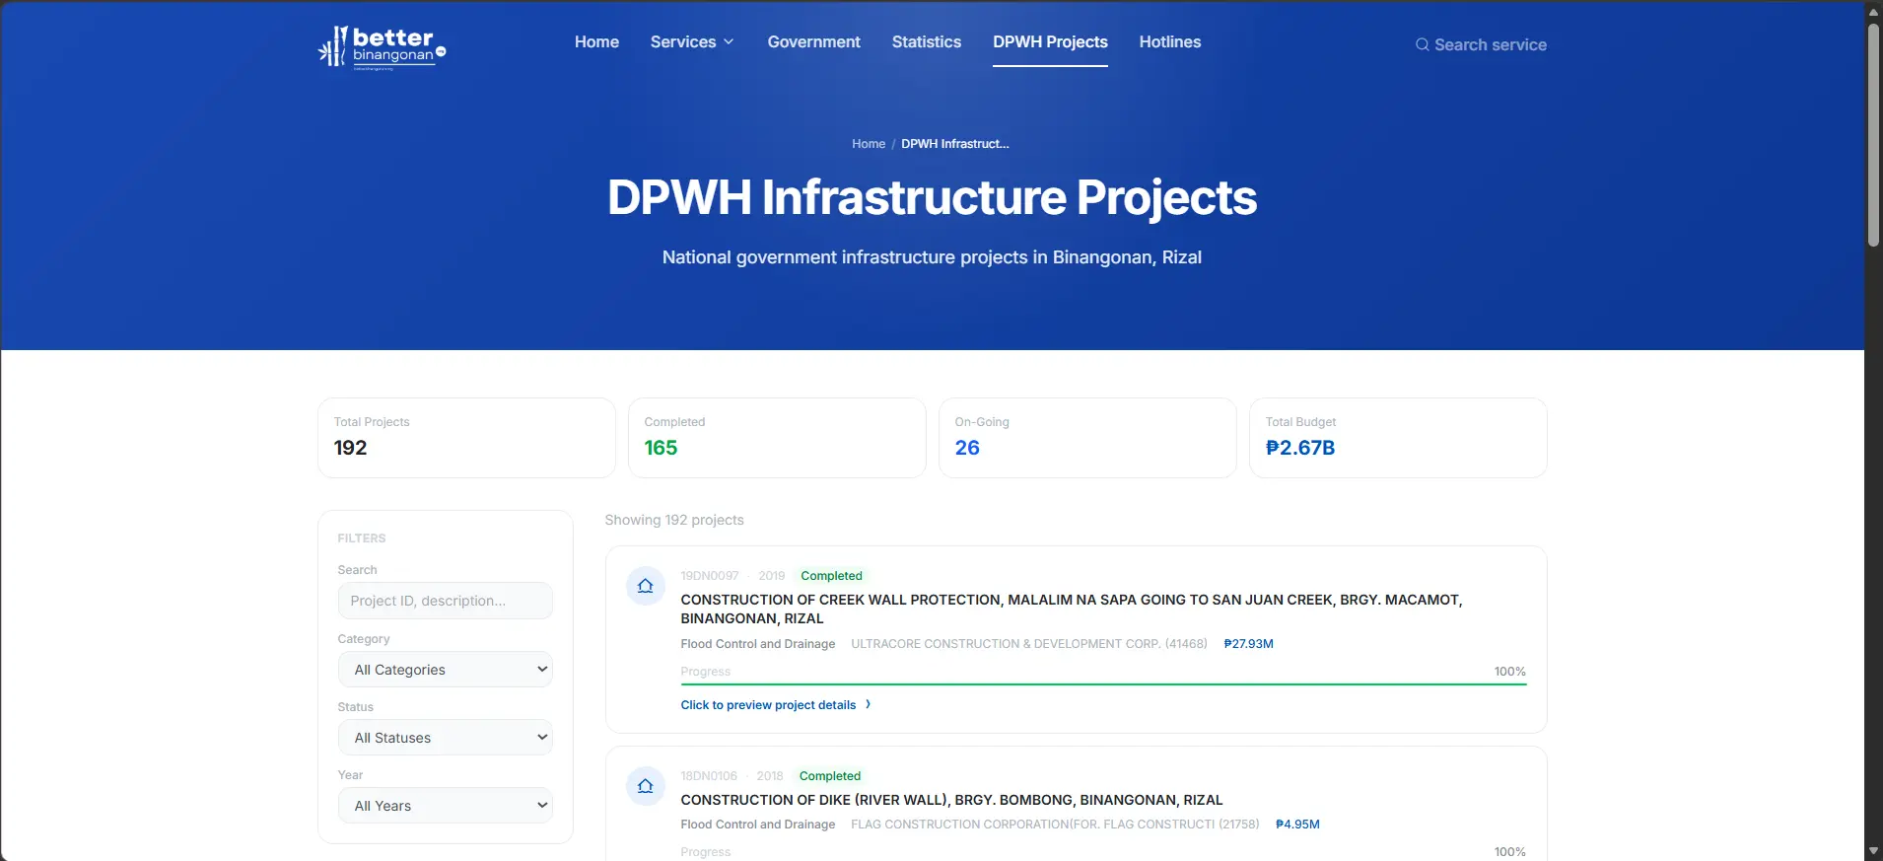Click the arrow beside preview project details

868,704
